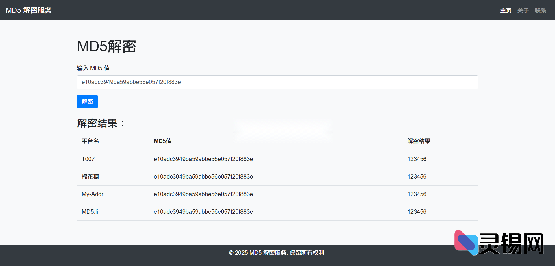Open the 联系 navigation link
The width and height of the screenshot is (555, 266).
tap(540, 11)
